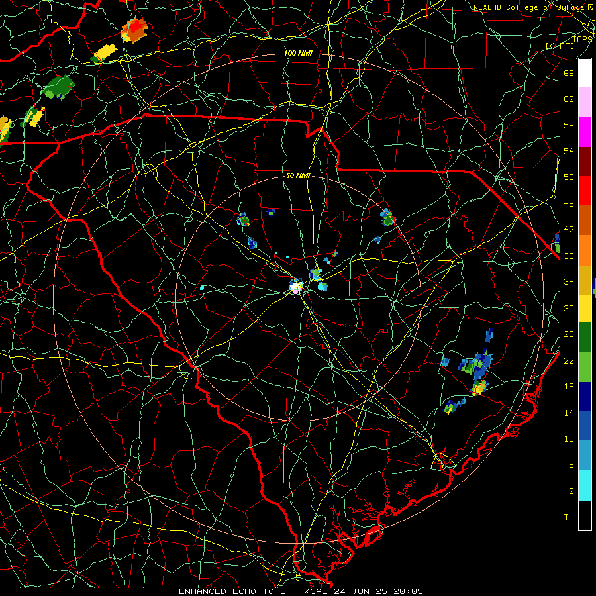This screenshot has width=596, height=596.
Task: Click the [K FT] units label
Action: point(560,46)
